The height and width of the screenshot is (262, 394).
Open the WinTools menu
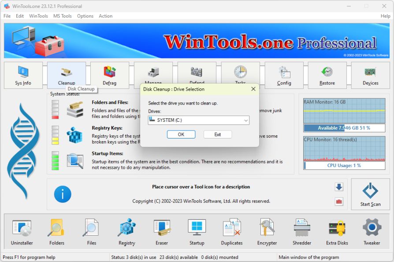38,16
